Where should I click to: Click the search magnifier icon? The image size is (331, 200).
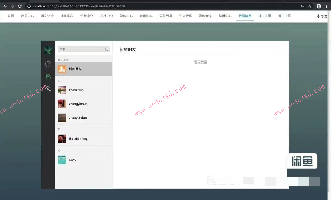tap(107, 49)
